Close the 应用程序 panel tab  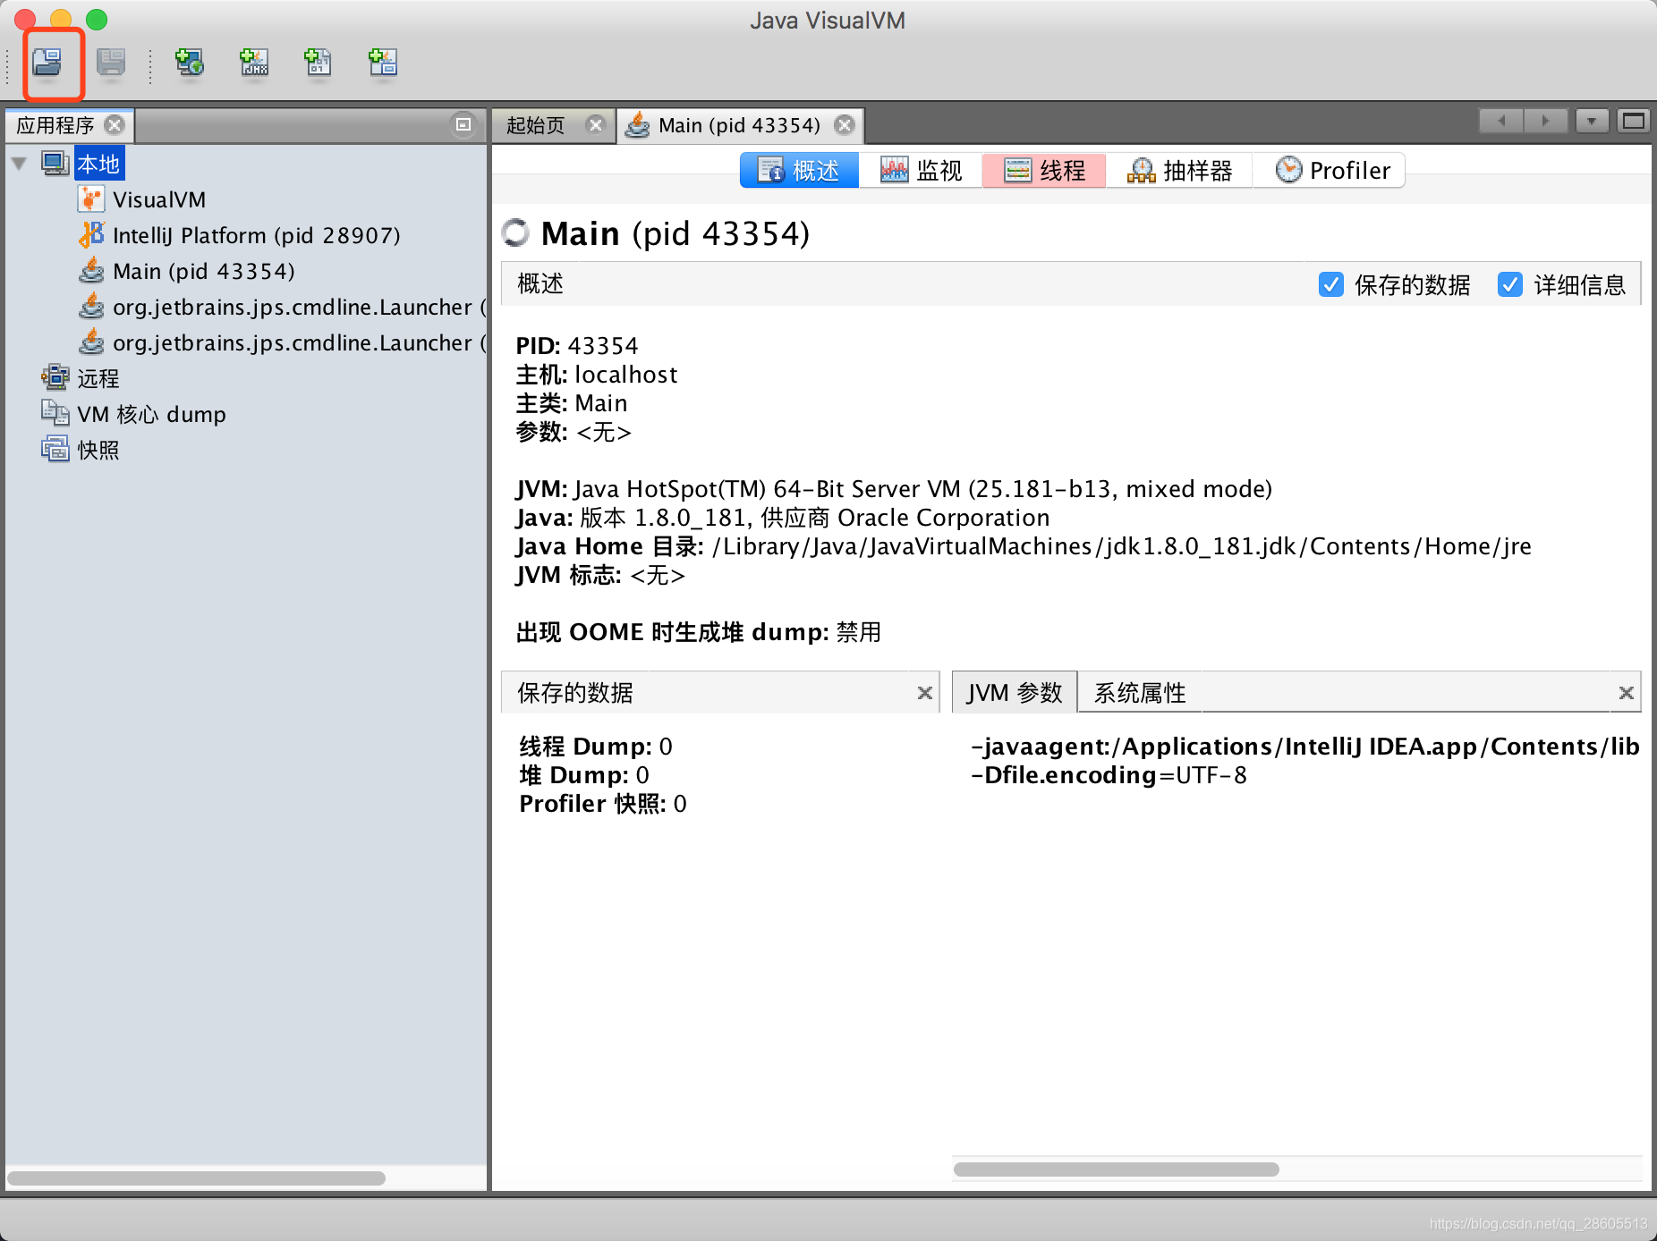(115, 124)
